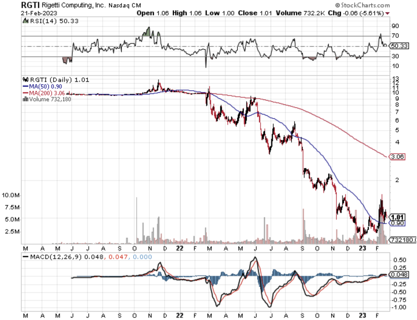
Task: Select the black MACD line swatch
Action: pyautogui.click(x=26, y=257)
